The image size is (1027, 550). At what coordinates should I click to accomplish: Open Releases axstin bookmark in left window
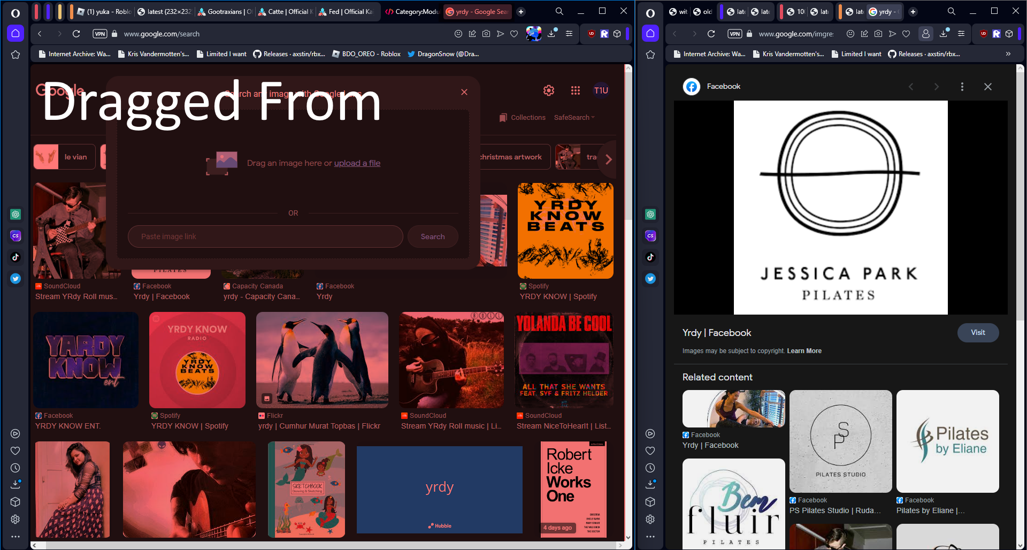(x=289, y=54)
